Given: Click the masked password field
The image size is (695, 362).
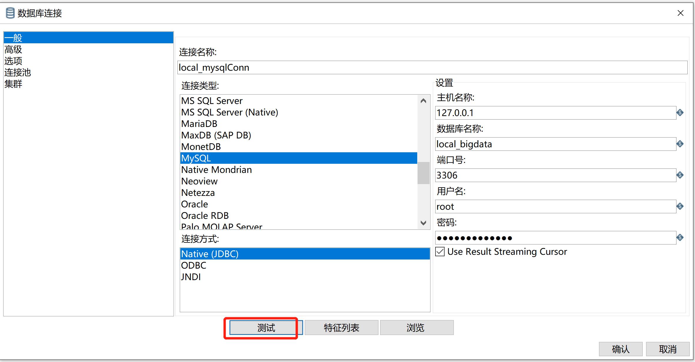Looking at the screenshot, I should click(x=556, y=237).
